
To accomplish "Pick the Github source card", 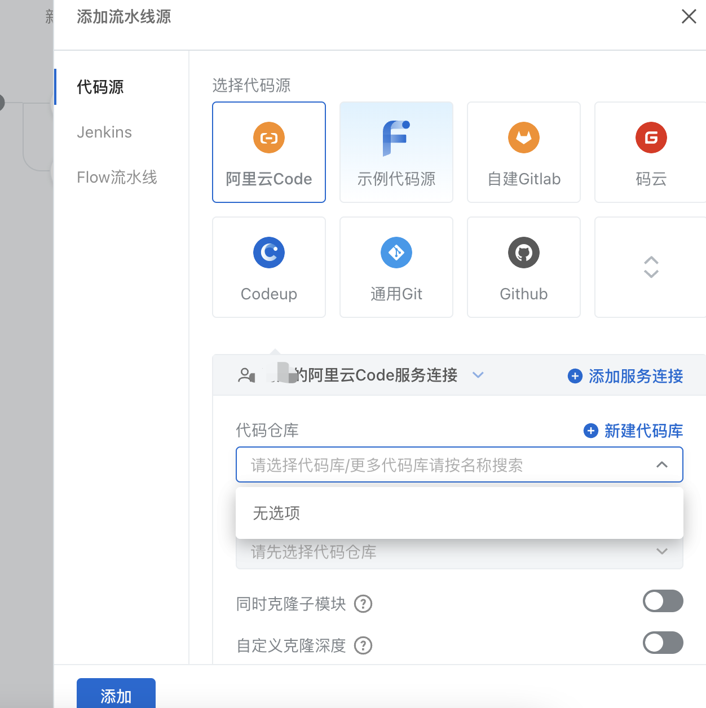I will click(524, 267).
